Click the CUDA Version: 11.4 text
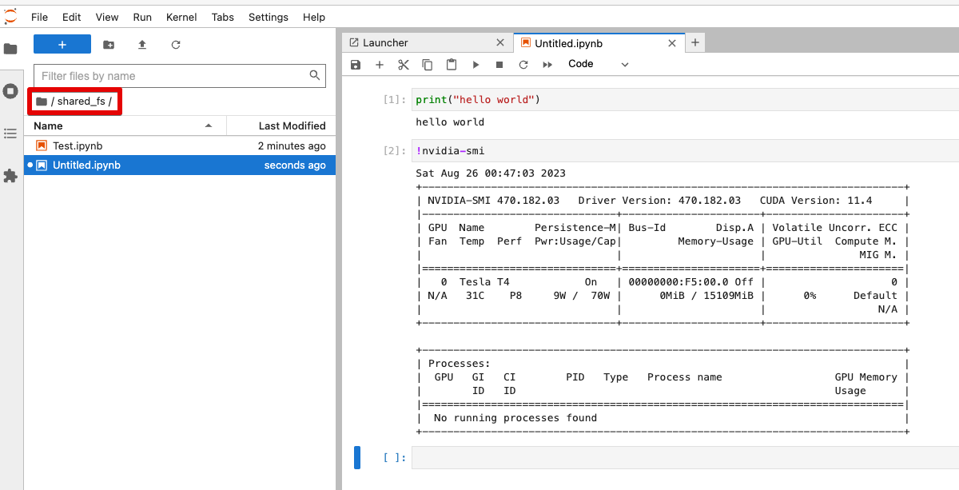 [x=816, y=200]
